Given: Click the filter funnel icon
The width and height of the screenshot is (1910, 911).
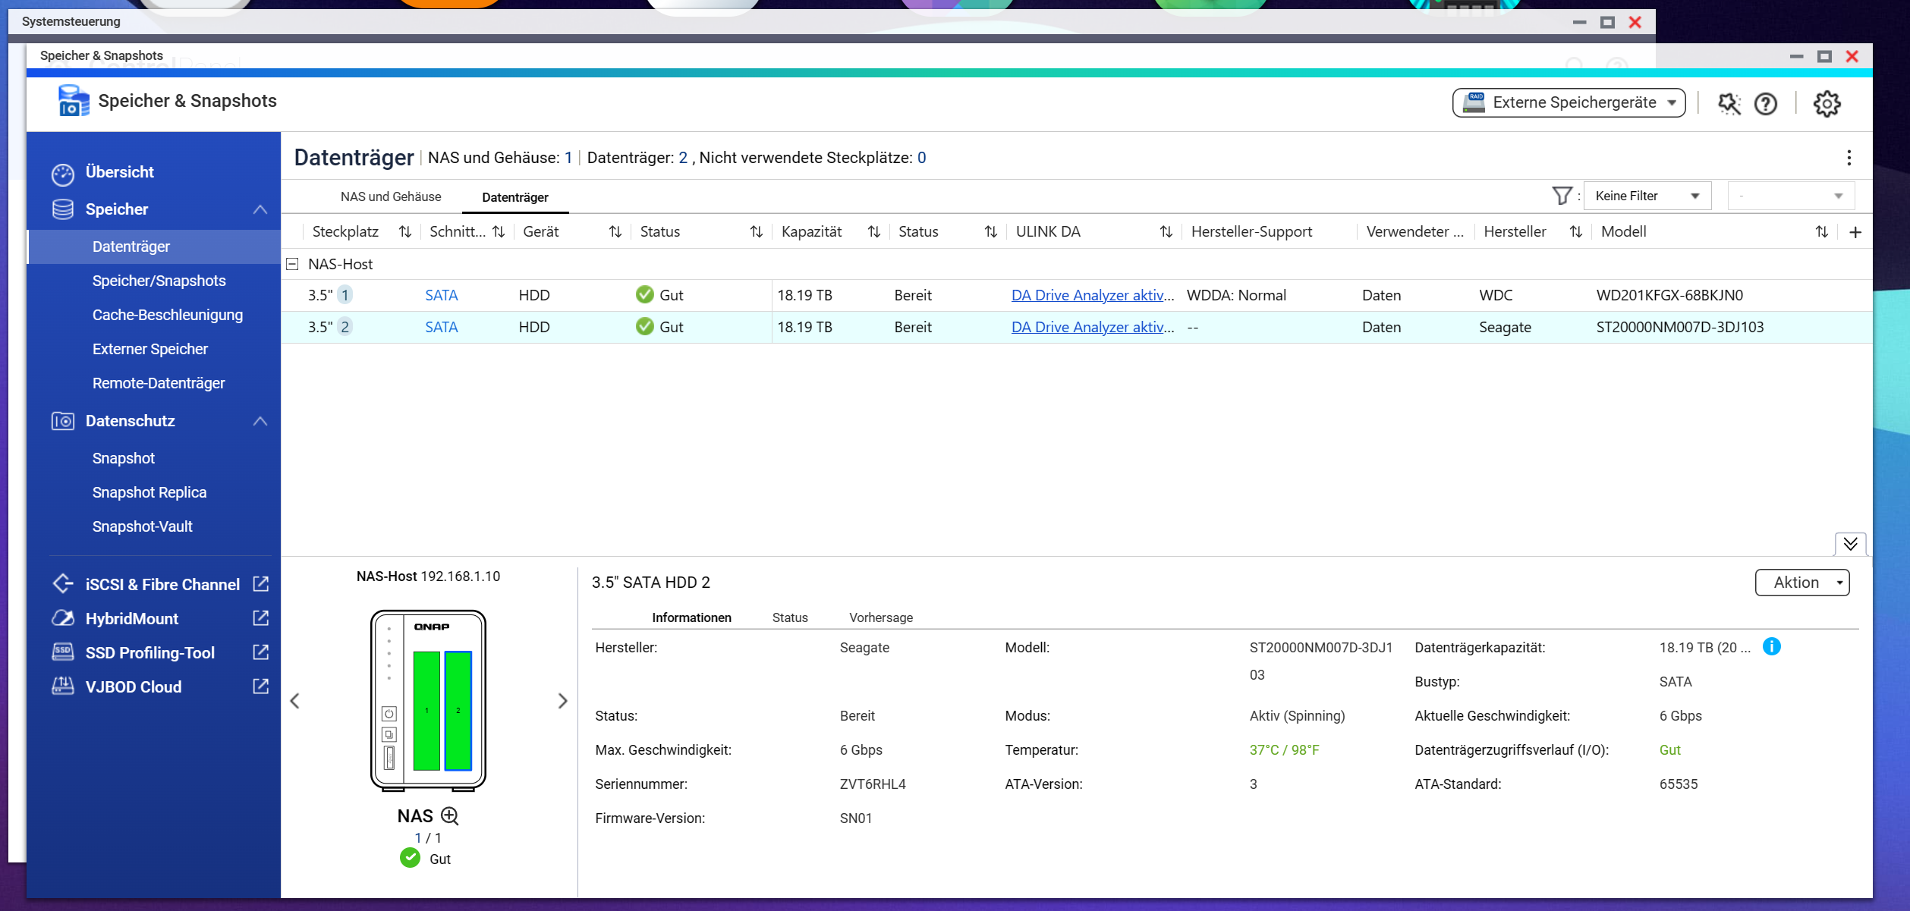Looking at the screenshot, I should click(x=1562, y=196).
